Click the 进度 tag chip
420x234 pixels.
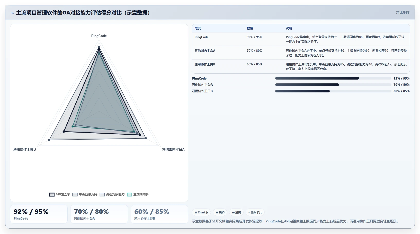pos(236,212)
